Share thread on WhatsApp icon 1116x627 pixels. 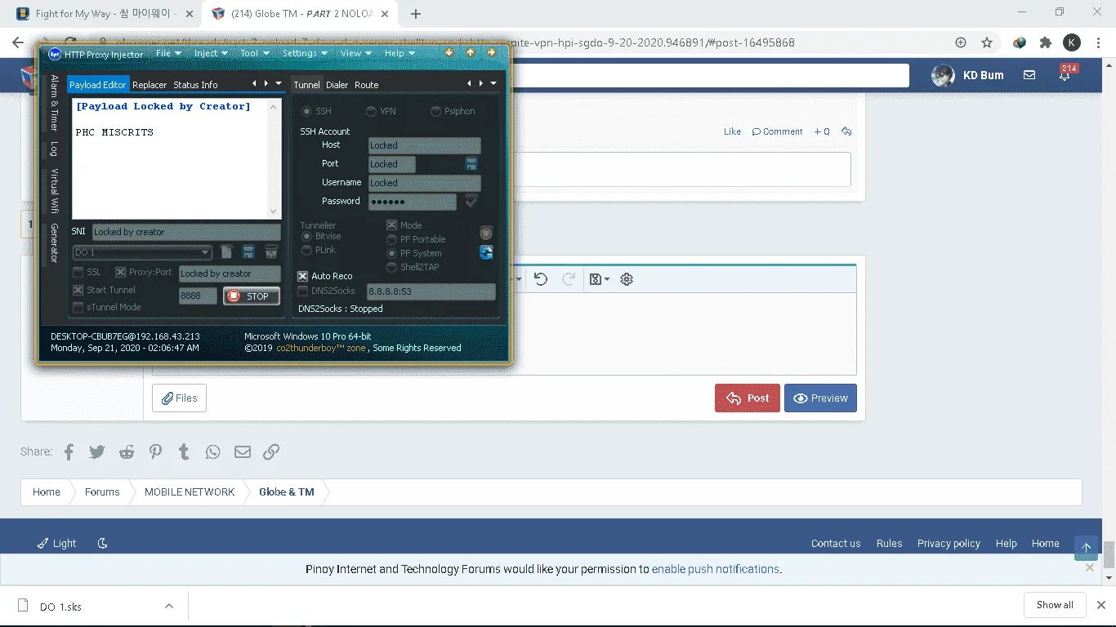(213, 451)
